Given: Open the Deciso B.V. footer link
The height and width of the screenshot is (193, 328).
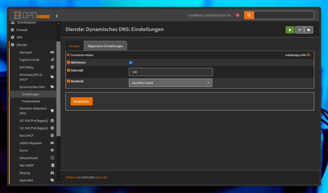Looking at the screenshot, I should tap(101, 177).
